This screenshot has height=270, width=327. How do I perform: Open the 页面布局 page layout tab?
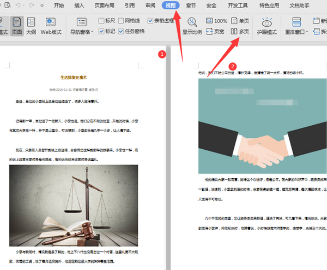click(105, 5)
